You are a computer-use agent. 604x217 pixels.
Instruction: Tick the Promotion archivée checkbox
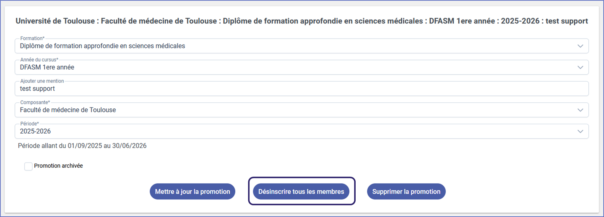[28, 166]
